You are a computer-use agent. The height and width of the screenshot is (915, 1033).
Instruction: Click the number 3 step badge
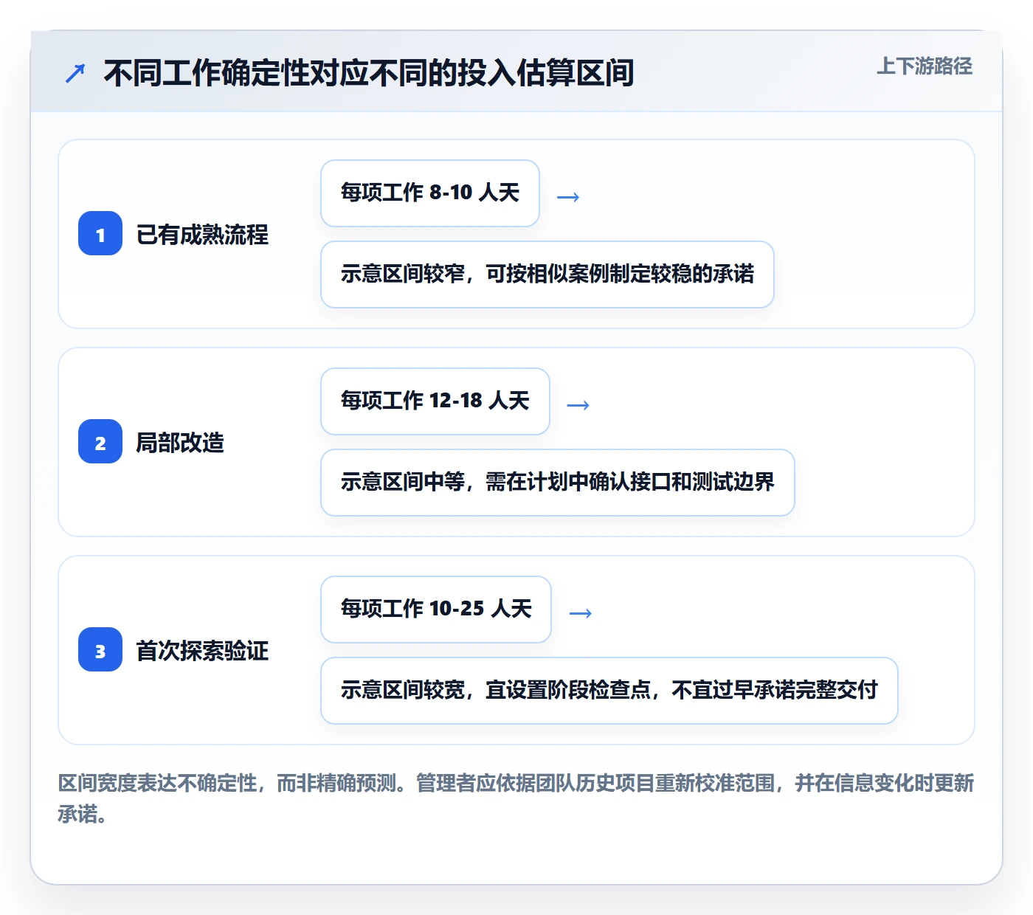coord(100,649)
